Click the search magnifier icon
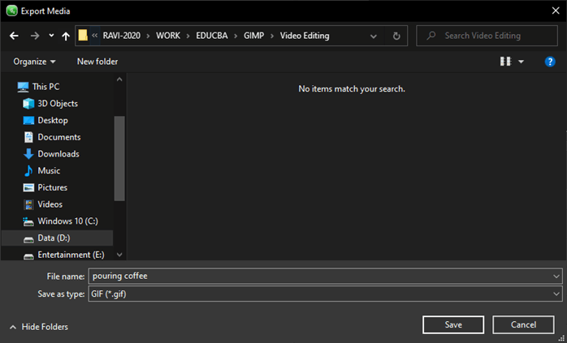 coord(431,36)
